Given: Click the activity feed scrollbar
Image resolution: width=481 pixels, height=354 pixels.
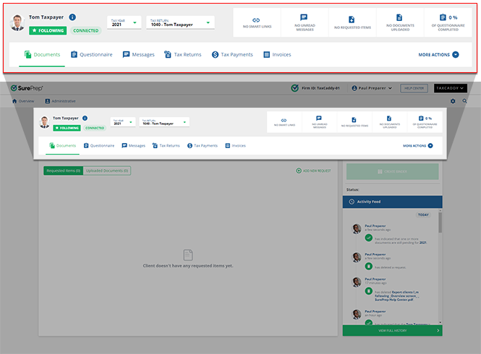Looking at the screenshot, I should pyautogui.click(x=440, y=223).
